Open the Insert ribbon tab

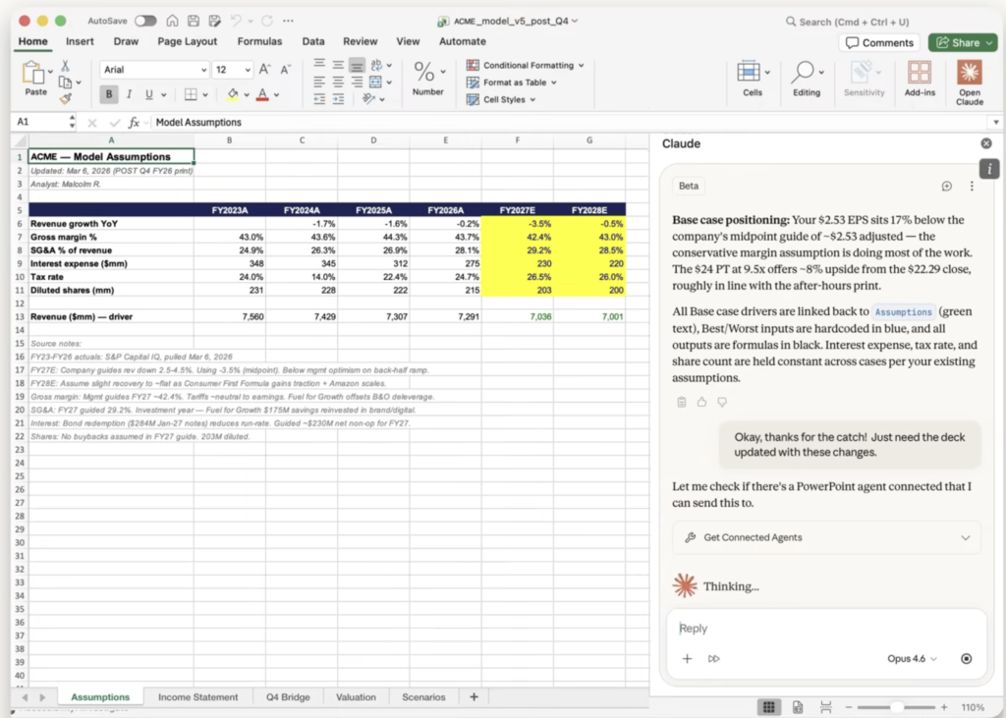point(80,41)
